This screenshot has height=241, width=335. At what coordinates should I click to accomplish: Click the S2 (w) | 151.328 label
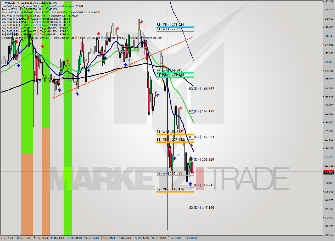(169, 173)
